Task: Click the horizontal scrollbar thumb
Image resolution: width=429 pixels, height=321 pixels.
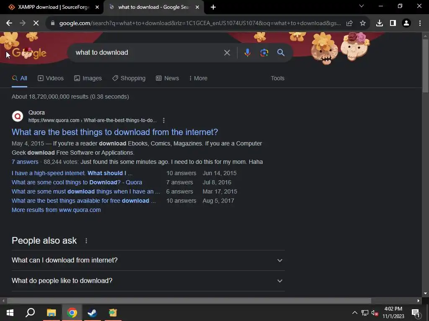Action: click(189, 301)
